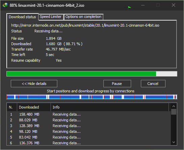Select connection row with 136.376 MB
Viewport: 184px width, 150px height.
click(89, 143)
